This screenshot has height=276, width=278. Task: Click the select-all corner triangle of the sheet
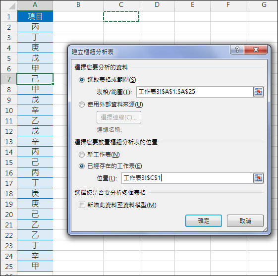pos(12,6)
